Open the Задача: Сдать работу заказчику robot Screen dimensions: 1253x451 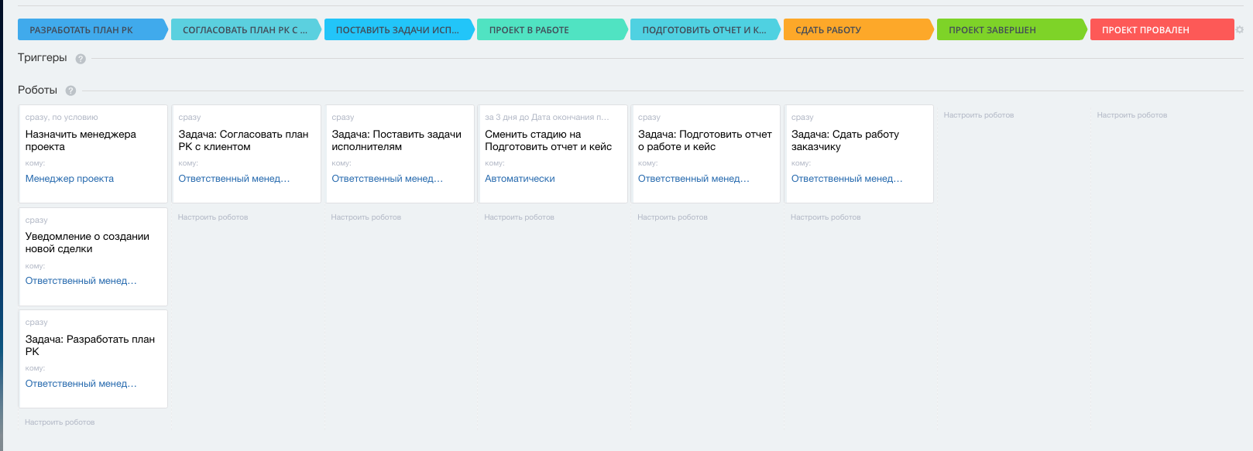[x=845, y=140]
